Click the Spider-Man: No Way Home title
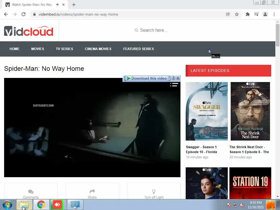280x210 pixels. (x=44, y=69)
